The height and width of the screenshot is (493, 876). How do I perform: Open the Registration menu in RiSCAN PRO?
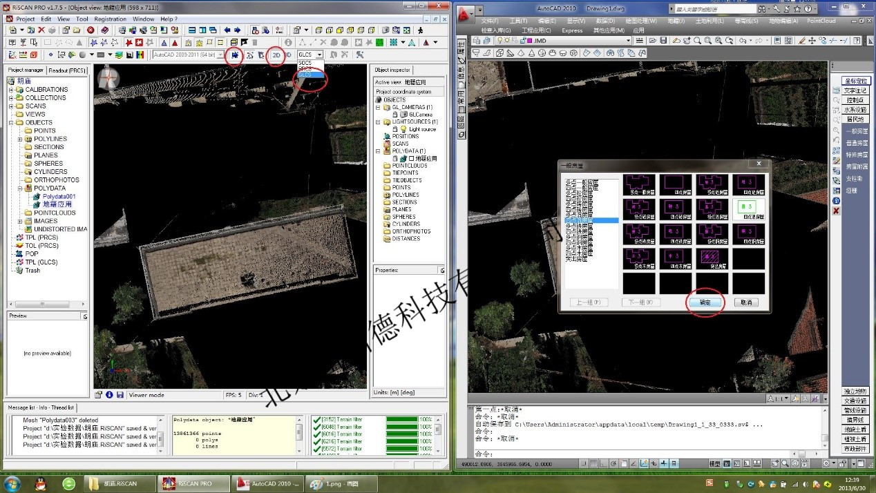point(110,19)
